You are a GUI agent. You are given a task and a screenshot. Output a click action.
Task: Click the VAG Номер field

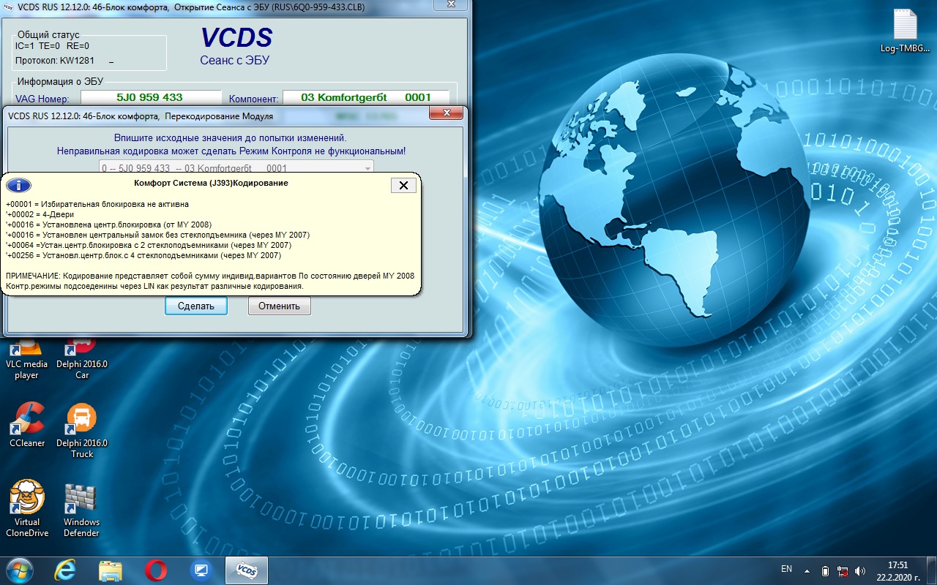point(150,97)
